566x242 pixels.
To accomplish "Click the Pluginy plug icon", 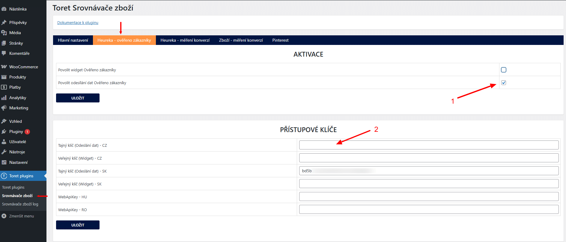I will click(x=4, y=131).
